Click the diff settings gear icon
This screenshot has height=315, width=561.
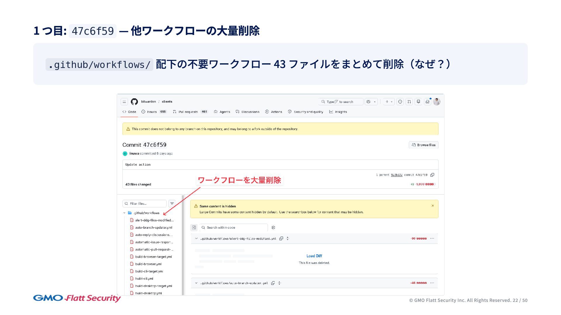pos(273,228)
